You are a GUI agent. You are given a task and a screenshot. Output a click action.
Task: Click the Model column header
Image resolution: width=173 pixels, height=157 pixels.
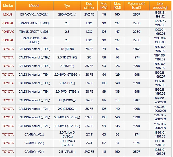coord(34,6)
